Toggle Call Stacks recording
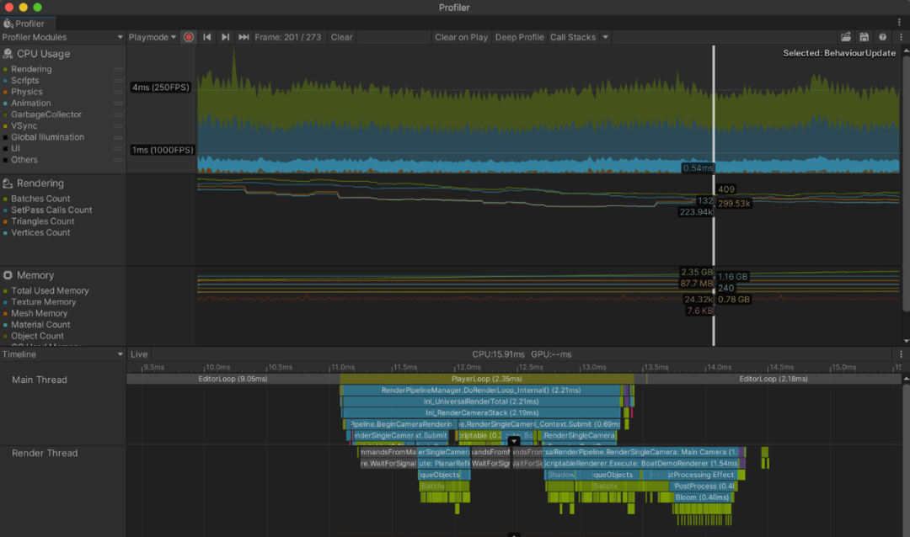The width and height of the screenshot is (910, 537). [x=573, y=37]
